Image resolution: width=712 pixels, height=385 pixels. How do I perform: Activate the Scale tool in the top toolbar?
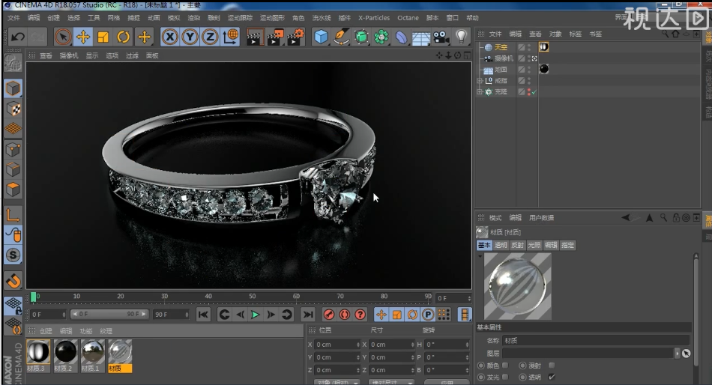[x=103, y=37]
